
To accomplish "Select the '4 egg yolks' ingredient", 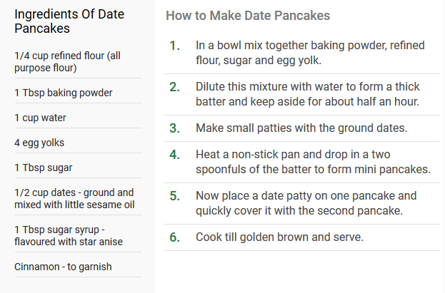I will (39, 143).
